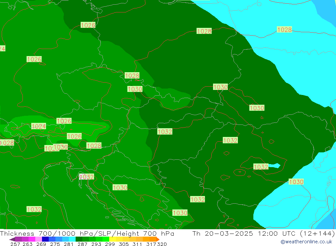Click the 1028 label directly above a 1030 label
The image size is (336, 246).
tap(132, 76)
